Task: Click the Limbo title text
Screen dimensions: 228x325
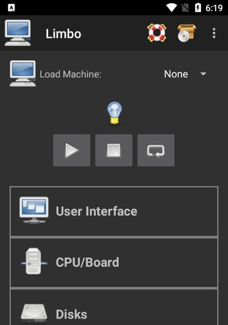Action: point(63,33)
